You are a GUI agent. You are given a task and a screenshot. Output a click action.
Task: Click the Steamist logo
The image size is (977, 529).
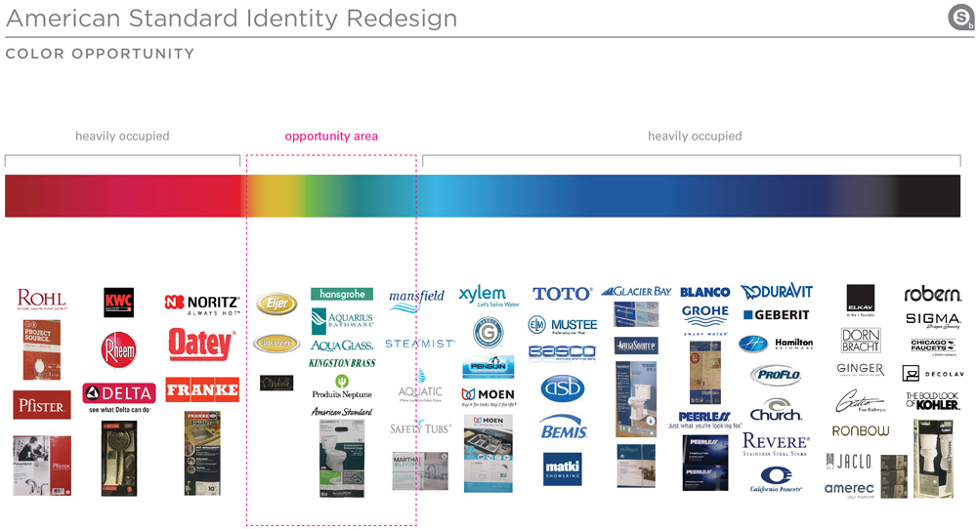419,344
